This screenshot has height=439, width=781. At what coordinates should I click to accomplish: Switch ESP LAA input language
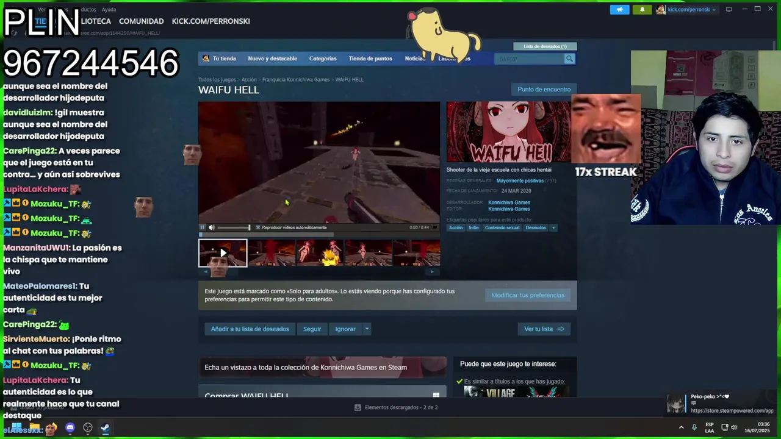710,427
